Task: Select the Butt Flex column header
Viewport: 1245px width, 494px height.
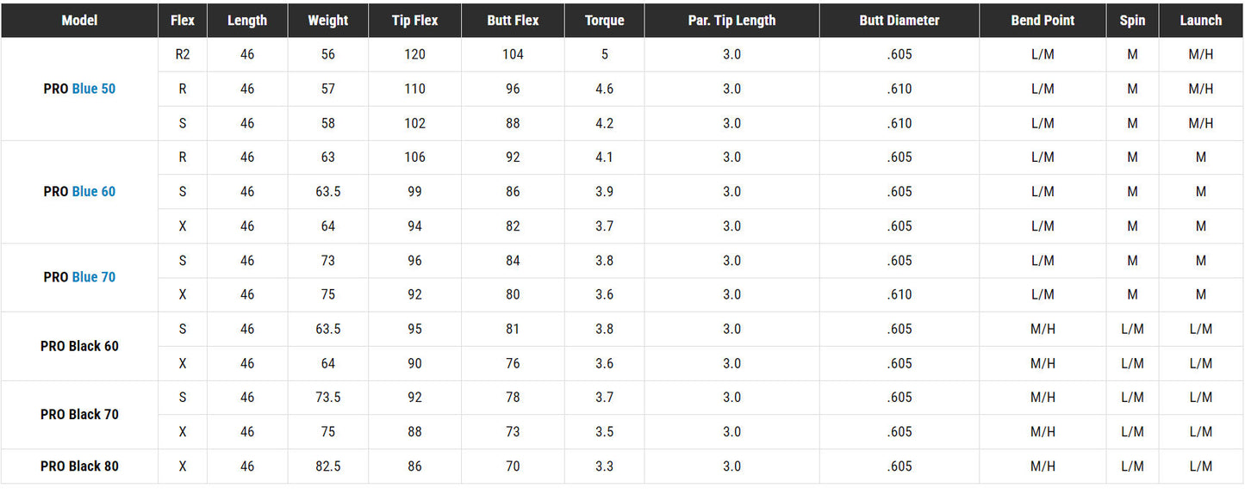Action: (514, 20)
